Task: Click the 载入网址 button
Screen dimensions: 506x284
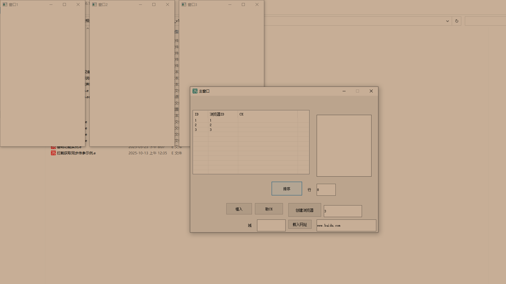Action: point(300,224)
